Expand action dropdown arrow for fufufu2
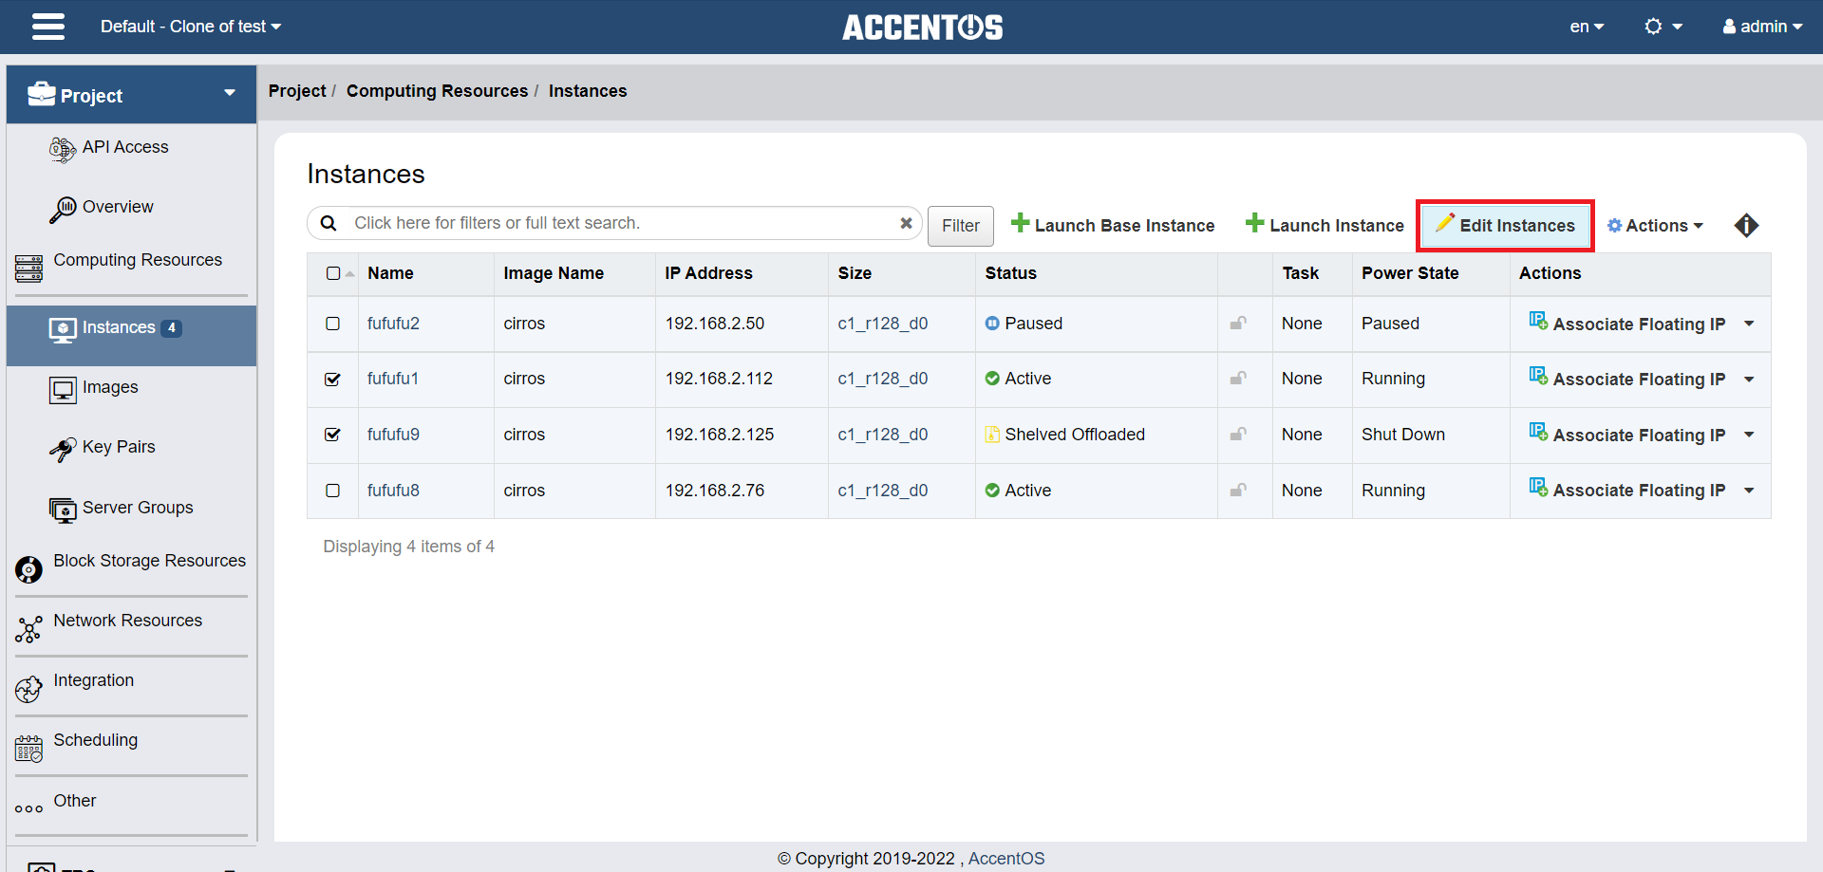 (1749, 324)
